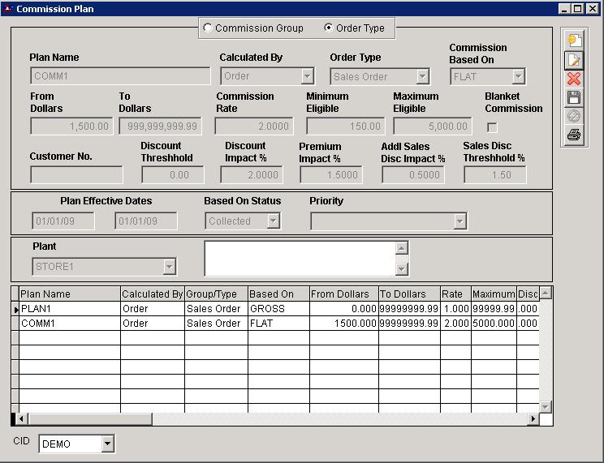604x463 pixels.
Task: Toggle the Blanket Commission checkbox
Action: [x=492, y=127]
